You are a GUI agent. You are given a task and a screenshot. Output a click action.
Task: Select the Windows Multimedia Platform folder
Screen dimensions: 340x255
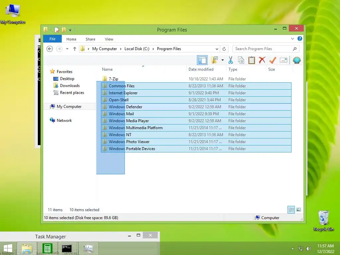[196, 128]
